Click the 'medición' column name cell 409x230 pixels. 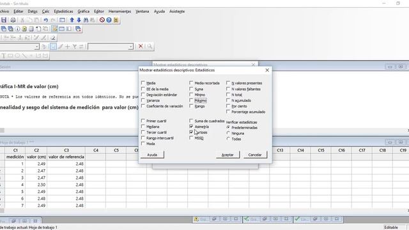click(x=15, y=157)
